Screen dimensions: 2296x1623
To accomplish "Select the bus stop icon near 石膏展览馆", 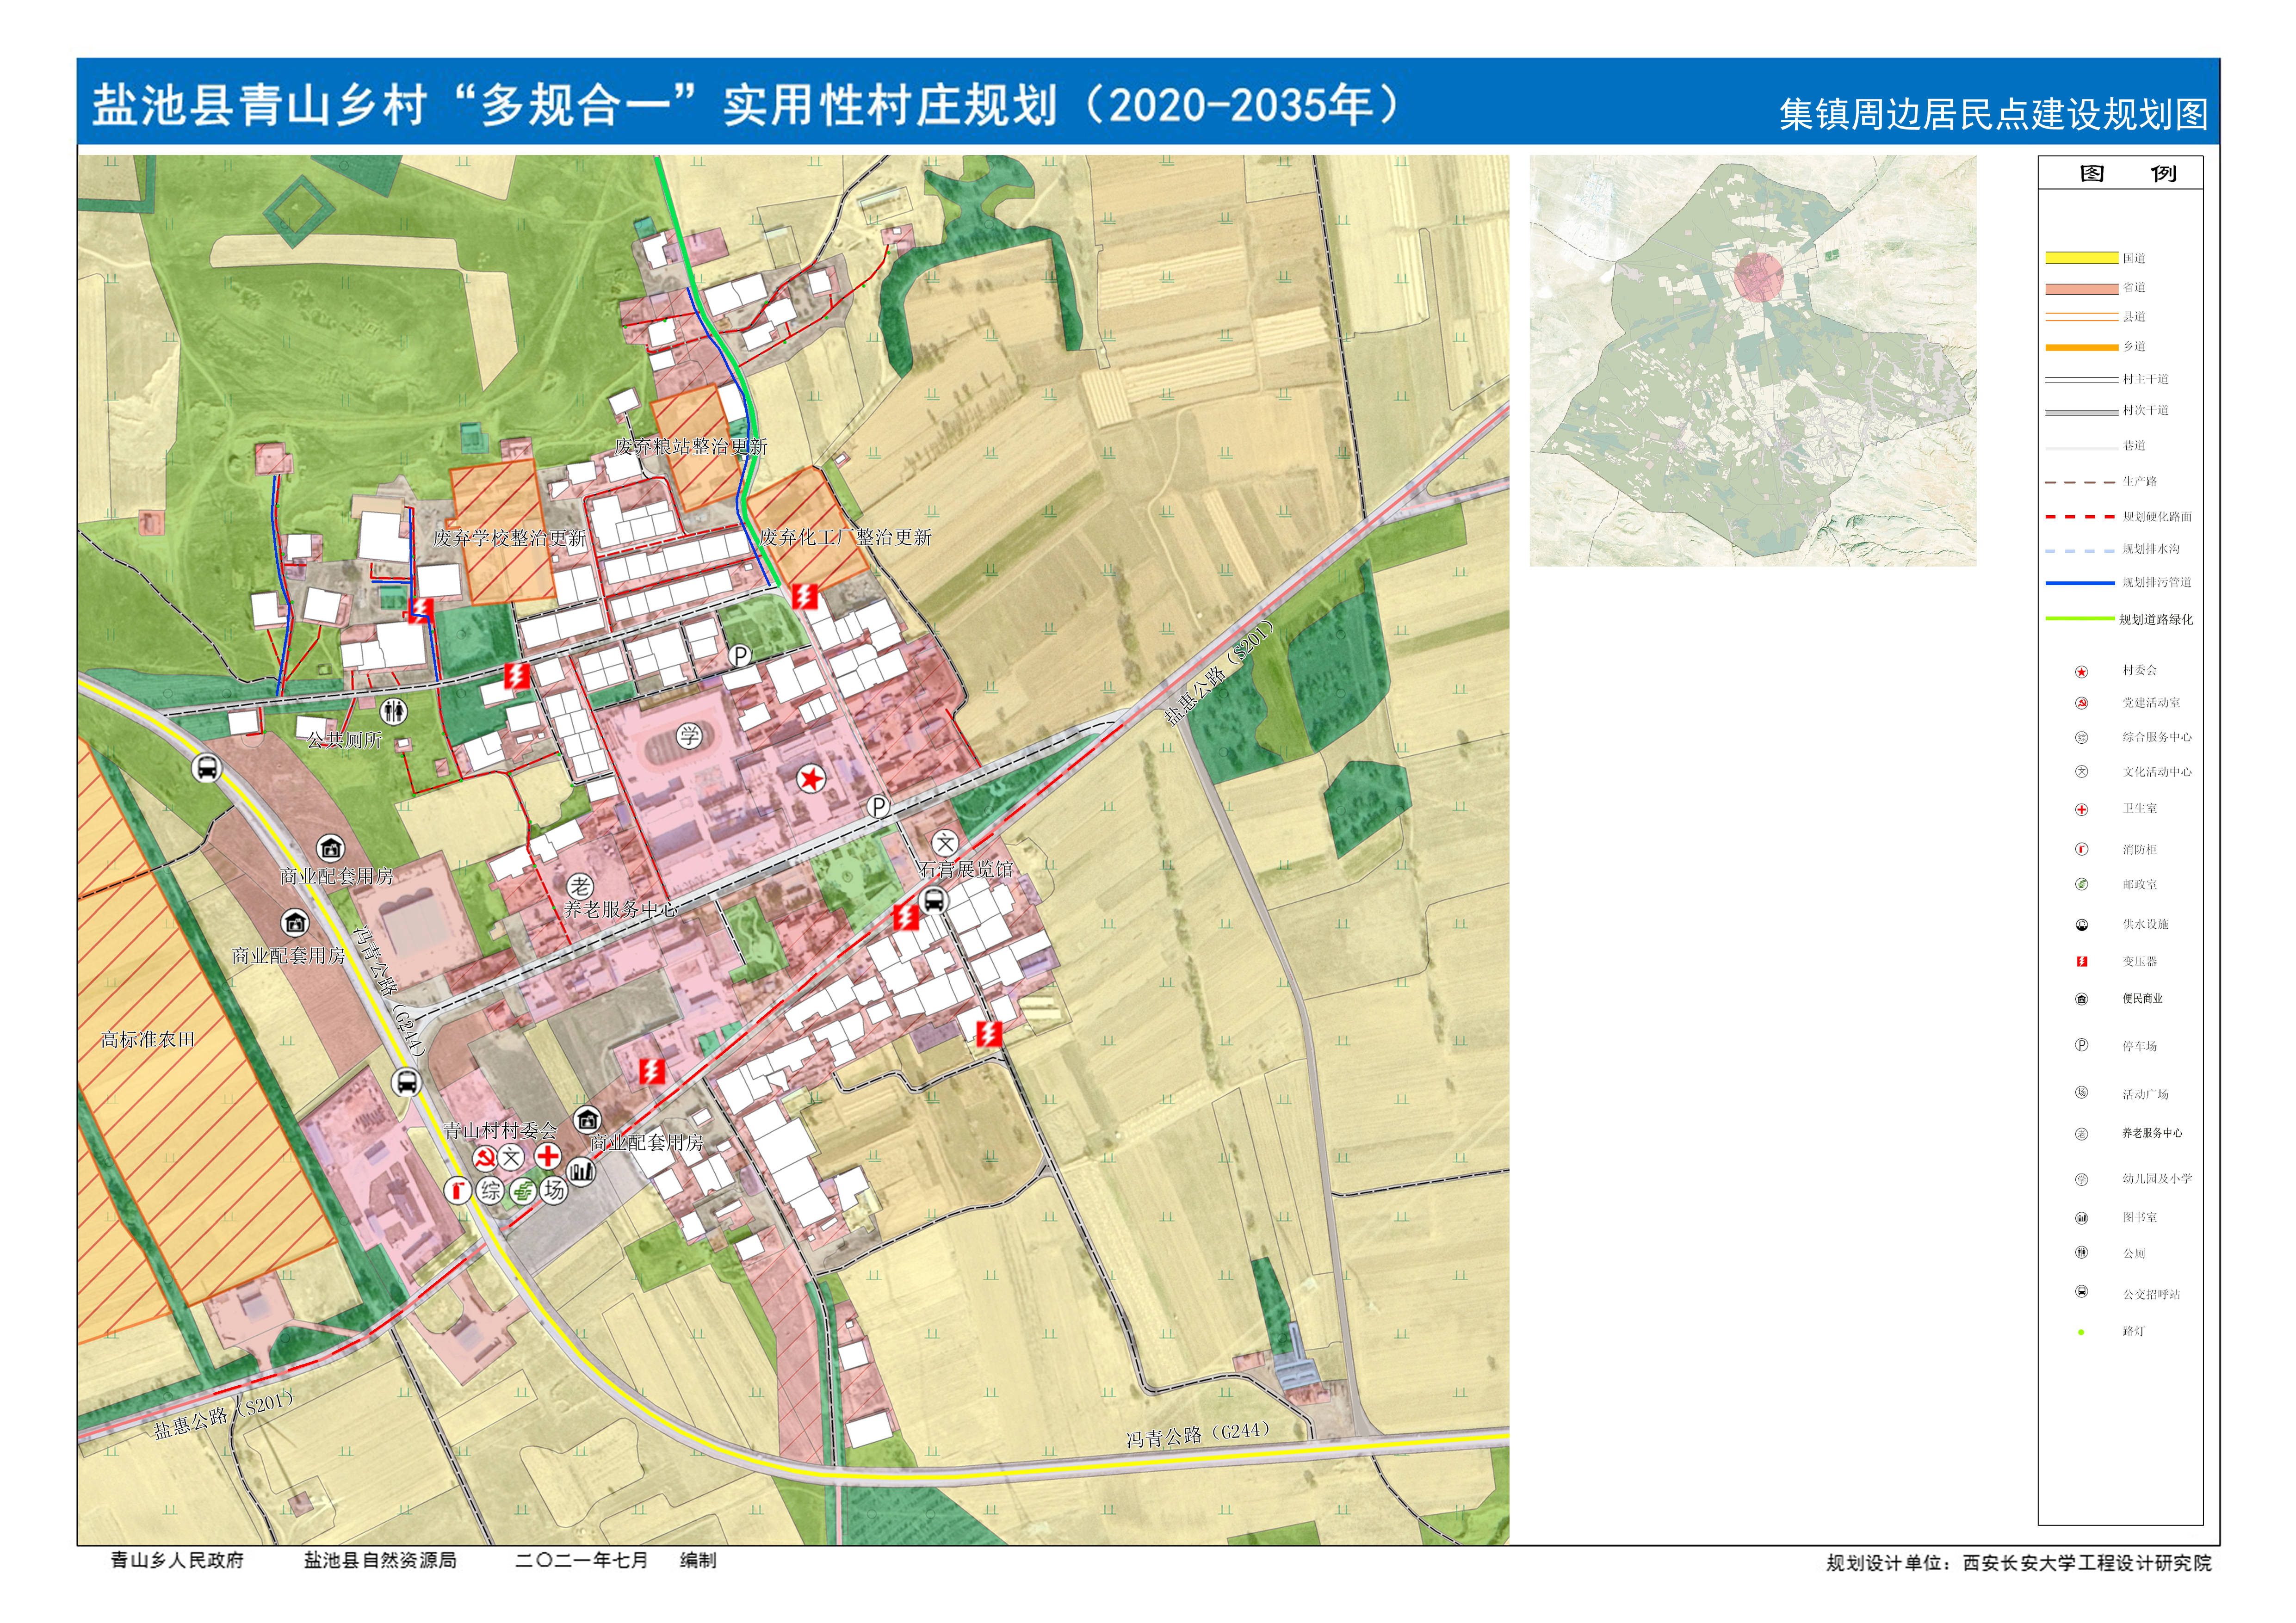I will pos(933,900).
